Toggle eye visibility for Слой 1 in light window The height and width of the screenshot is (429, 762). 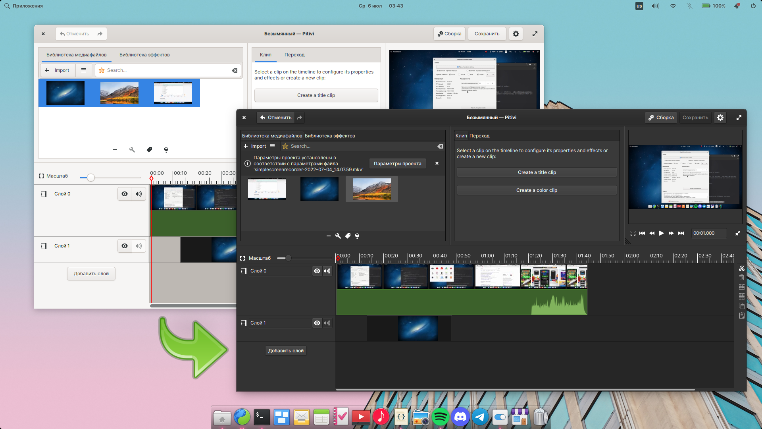pyautogui.click(x=125, y=246)
